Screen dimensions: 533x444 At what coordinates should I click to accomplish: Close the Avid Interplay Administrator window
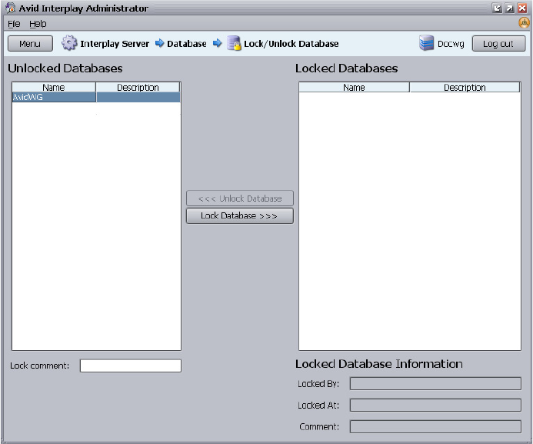pyautogui.click(x=522, y=8)
